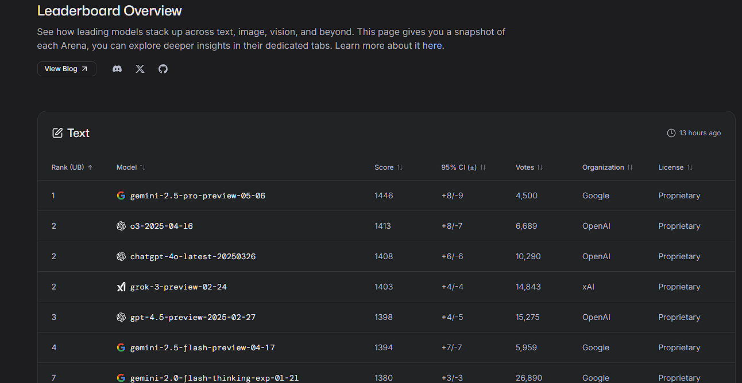Click OpenAI organization in o3-2025-04-16 row
This screenshot has height=383, width=742.
[596, 226]
